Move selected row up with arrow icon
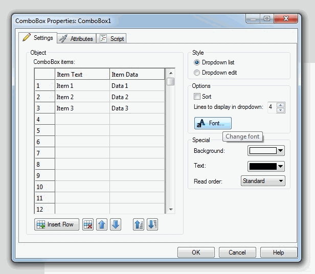Image resolution: width=315 pixels, height=274 pixels. [102, 225]
